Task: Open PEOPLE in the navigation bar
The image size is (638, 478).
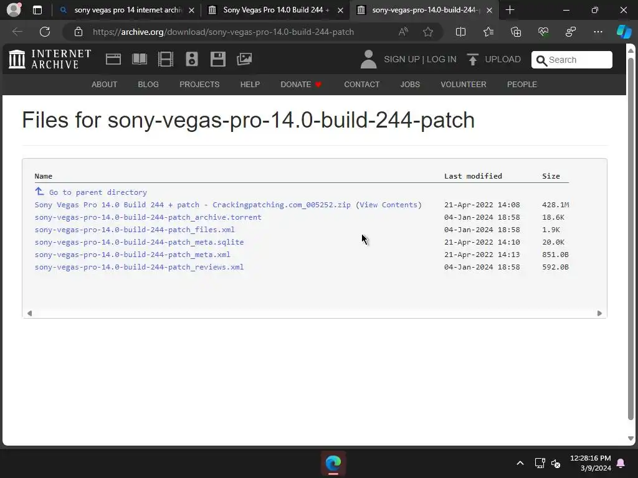Action: (x=522, y=84)
